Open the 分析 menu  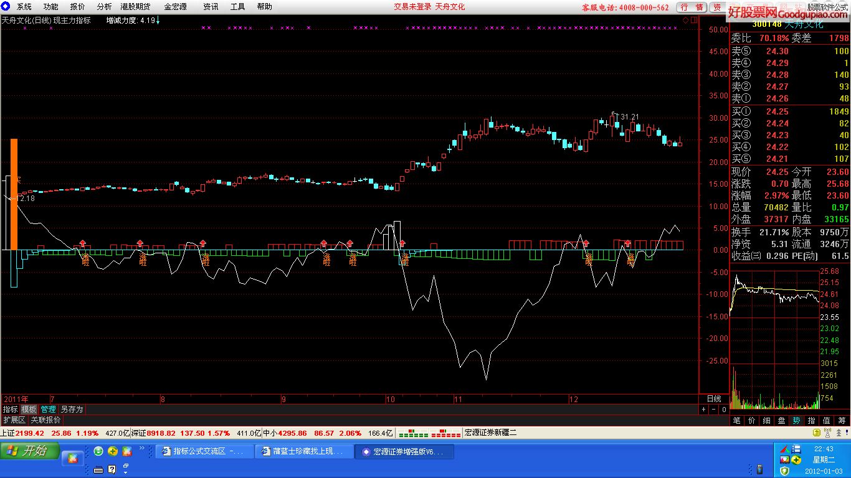click(104, 7)
